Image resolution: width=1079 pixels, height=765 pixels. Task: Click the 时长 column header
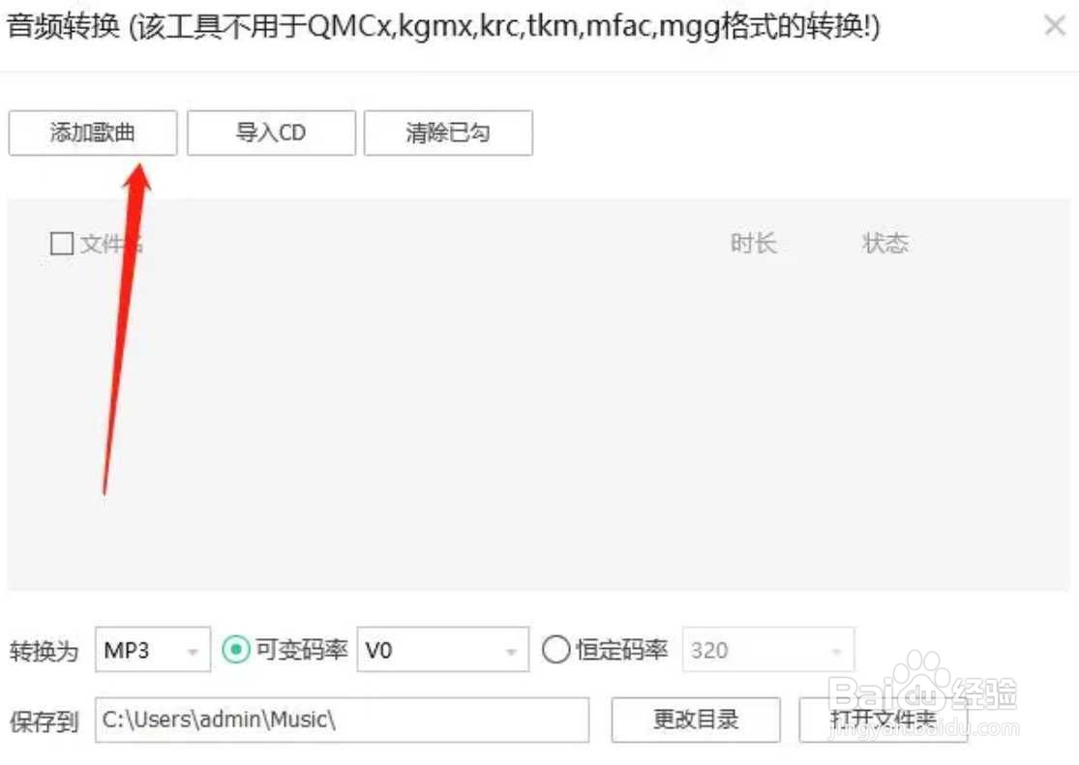754,243
